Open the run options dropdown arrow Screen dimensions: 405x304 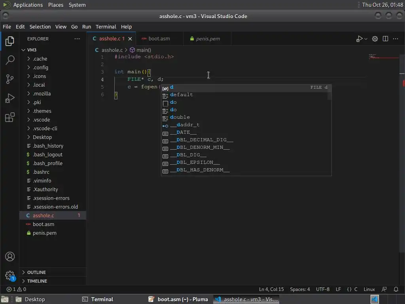(366, 39)
